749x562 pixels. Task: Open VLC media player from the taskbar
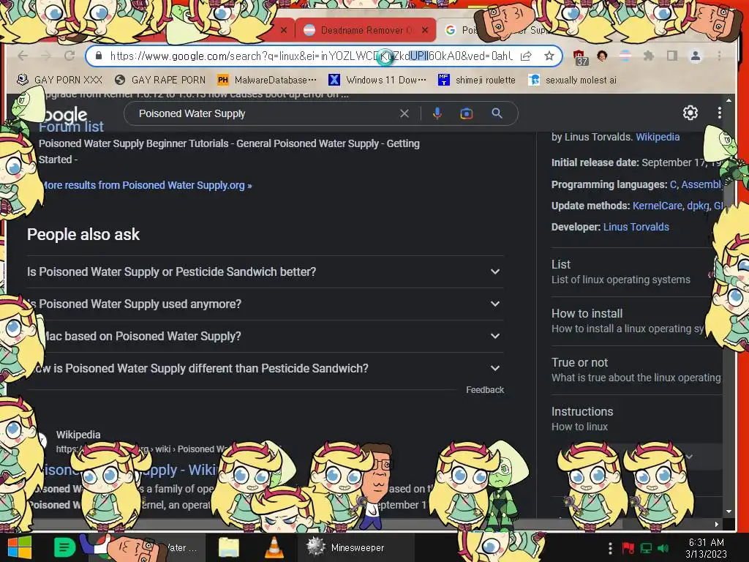[274, 547]
